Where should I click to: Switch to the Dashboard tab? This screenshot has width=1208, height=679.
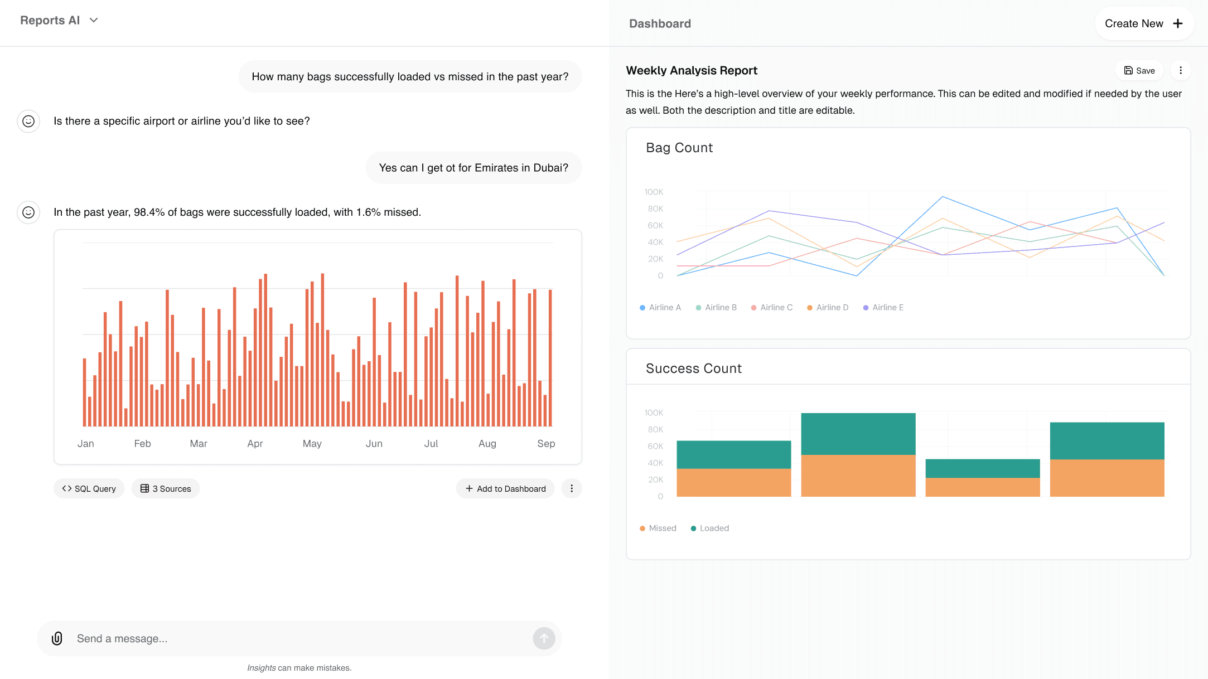coord(660,23)
